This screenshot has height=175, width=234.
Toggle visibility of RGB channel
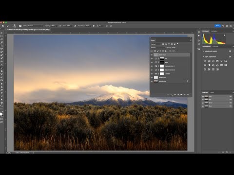click(203, 96)
